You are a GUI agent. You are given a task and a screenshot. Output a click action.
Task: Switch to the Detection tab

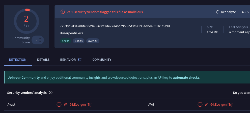click(18, 60)
